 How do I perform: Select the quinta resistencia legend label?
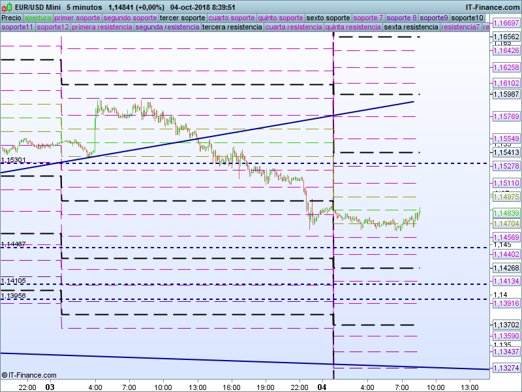tap(353, 27)
